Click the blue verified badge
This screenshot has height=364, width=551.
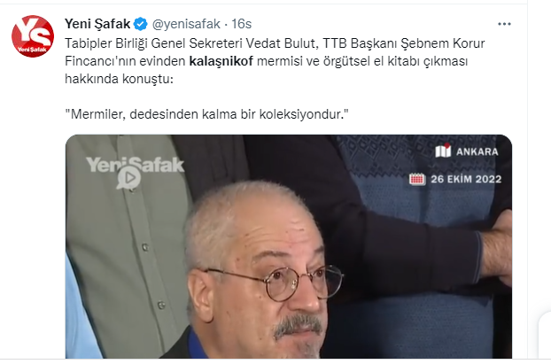pos(141,24)
